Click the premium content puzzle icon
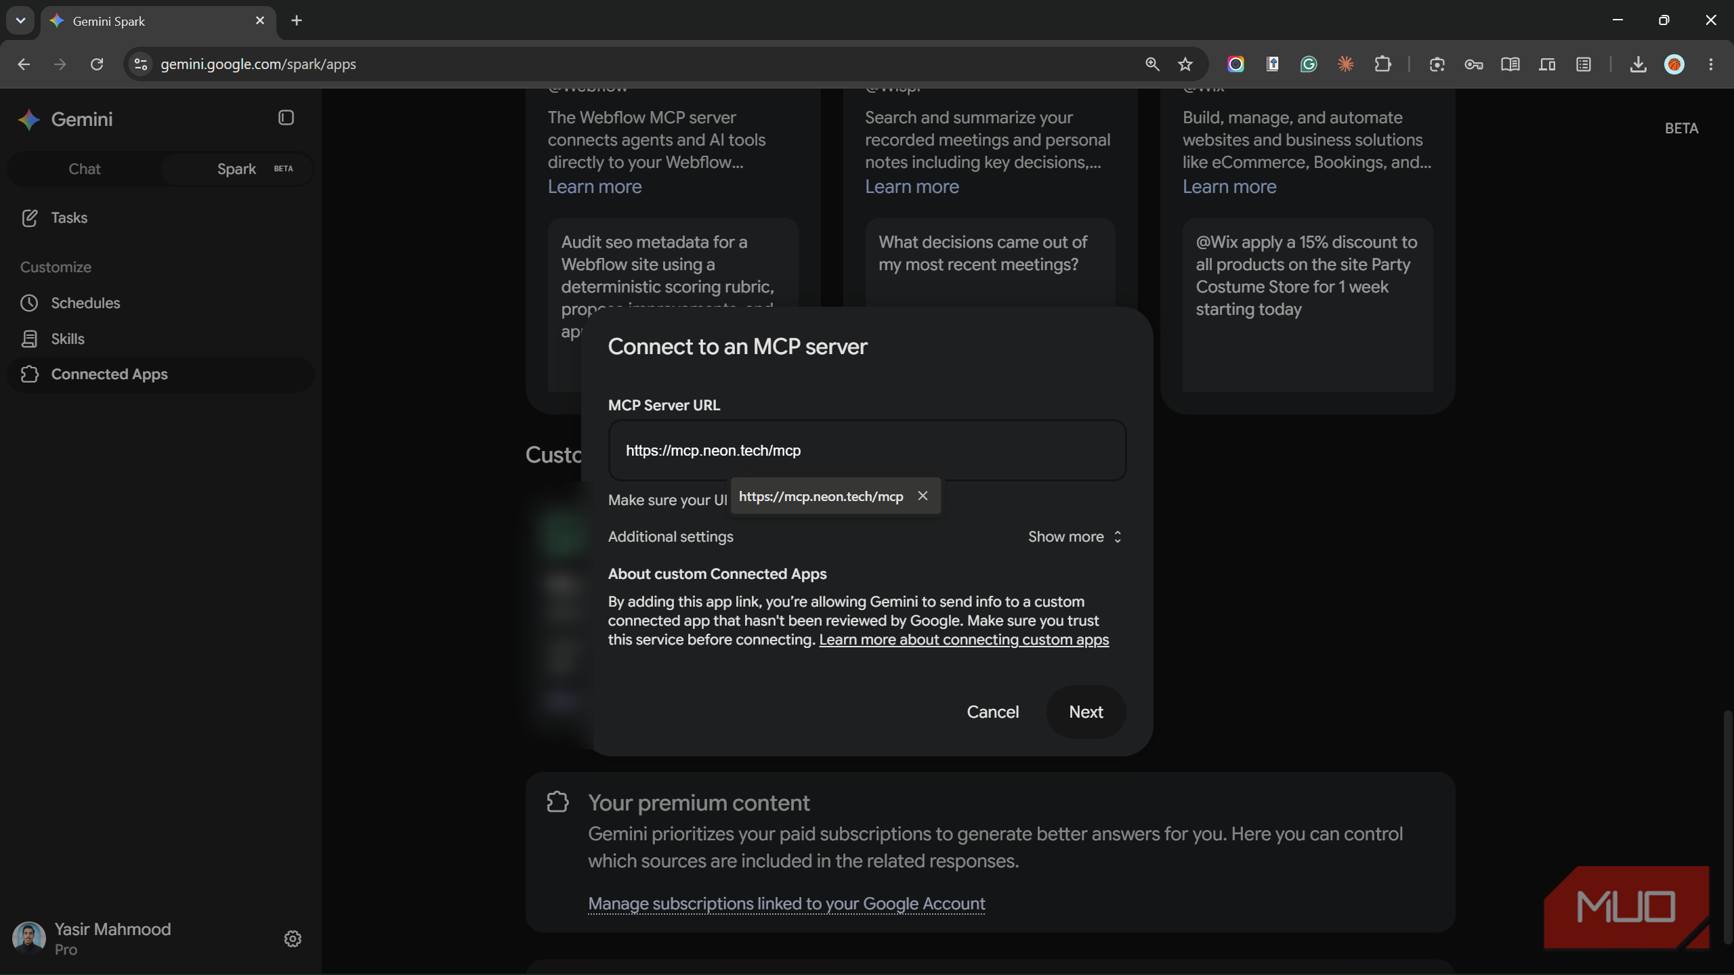Image resolution: width=1734 pixels, height=975 pixels. 557,802
